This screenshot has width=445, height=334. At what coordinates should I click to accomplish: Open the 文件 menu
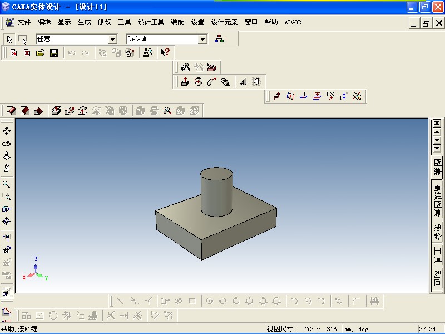click(x=24, y=22)
